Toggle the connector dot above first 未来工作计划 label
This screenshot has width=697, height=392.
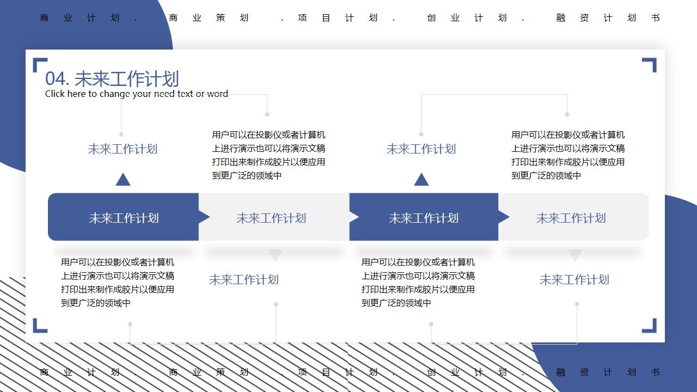coord(122,134)
